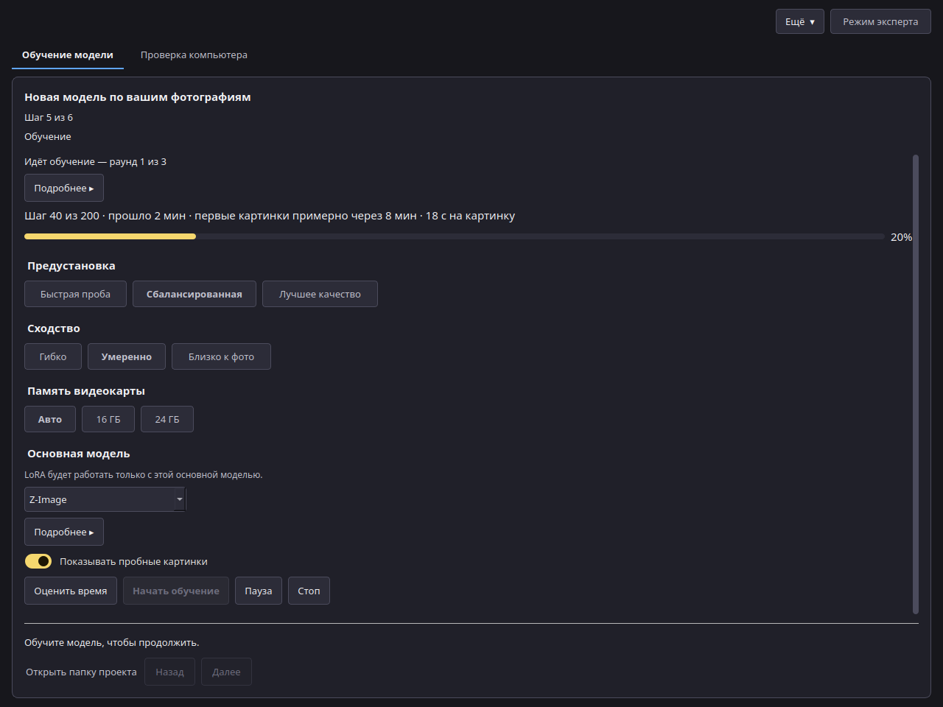
Task: Set similarity to Гибко
Action: tap(53, 356)
